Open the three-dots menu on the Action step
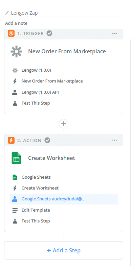The height and width of the screenshot is (268, 131). (115, 140)
